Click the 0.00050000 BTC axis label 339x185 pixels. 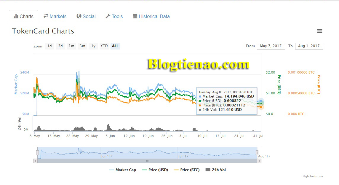tap(301, 93)
